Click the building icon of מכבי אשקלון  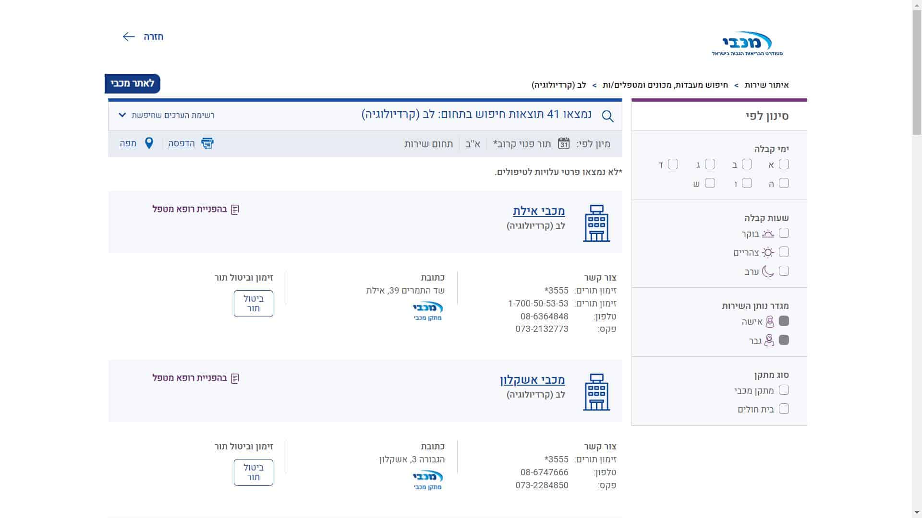[x=596, y=392]
